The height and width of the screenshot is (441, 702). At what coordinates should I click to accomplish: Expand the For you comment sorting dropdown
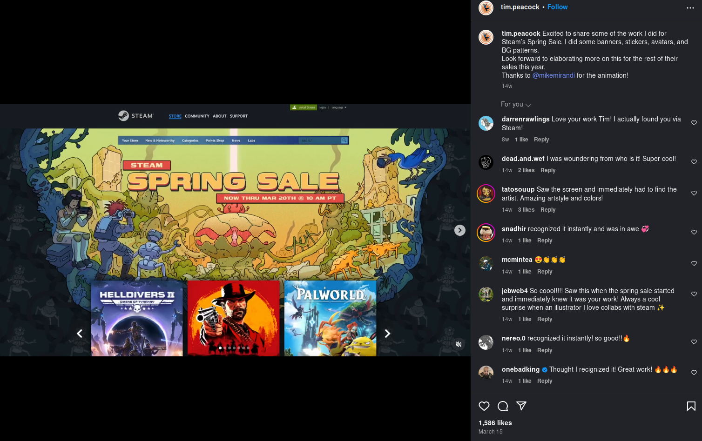[x=516, y=104]
